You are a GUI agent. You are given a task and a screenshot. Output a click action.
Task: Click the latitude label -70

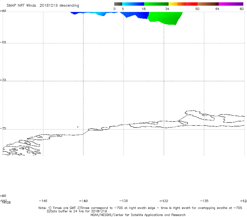coord(3,80)
